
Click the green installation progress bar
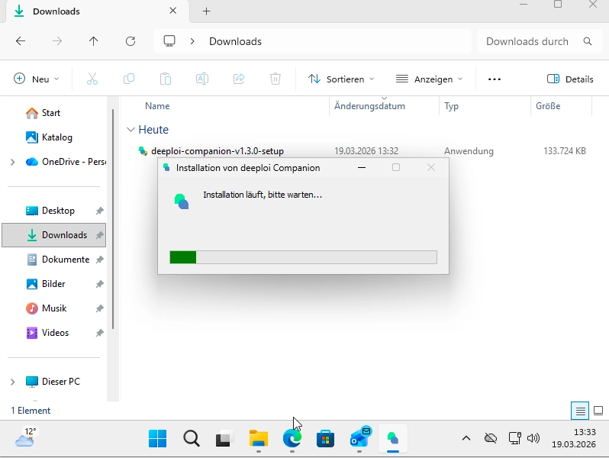303,257
